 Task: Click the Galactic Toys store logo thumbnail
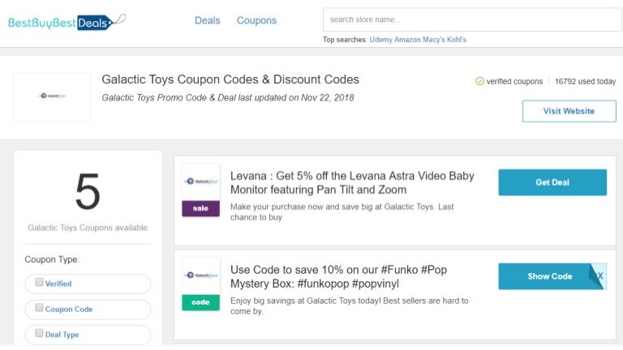pyautogui.click(x=52, y=96)
